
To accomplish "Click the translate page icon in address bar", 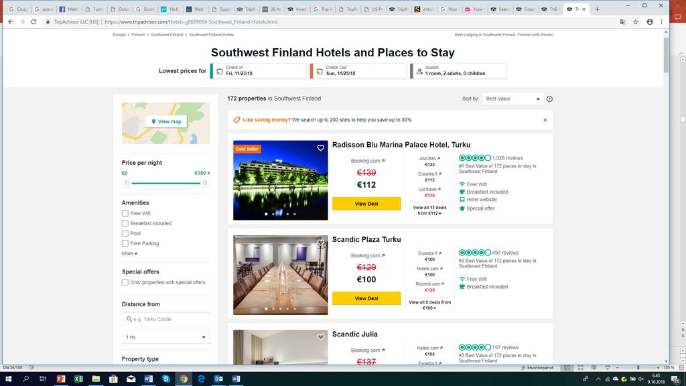I will 622,22.
